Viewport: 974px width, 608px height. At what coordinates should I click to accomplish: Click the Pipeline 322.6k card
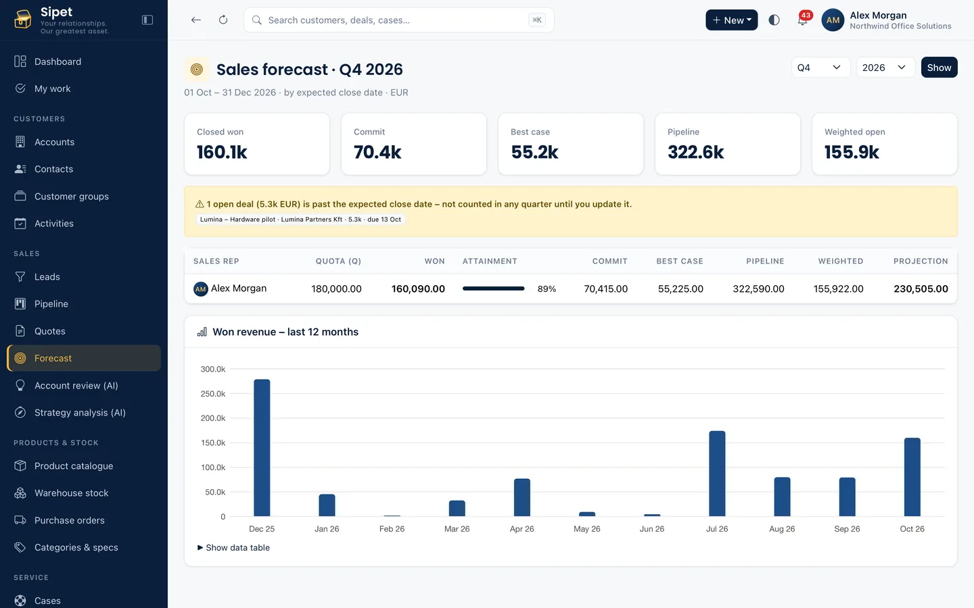point(728,144)
